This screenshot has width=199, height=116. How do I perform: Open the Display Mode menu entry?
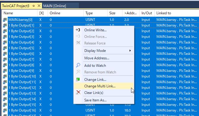(104, 51)
